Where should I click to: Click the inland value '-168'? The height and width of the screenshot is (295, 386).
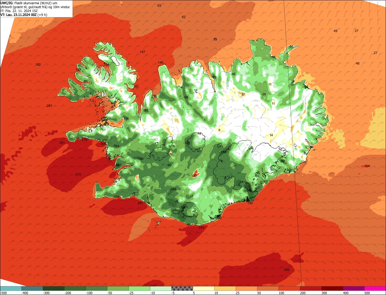coord(173,189)
